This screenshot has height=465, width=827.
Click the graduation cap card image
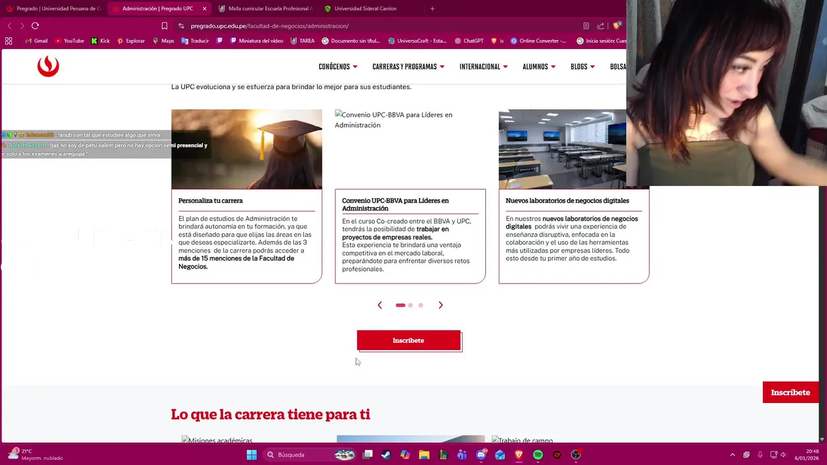pyautogui.click(x=246, y=149)
